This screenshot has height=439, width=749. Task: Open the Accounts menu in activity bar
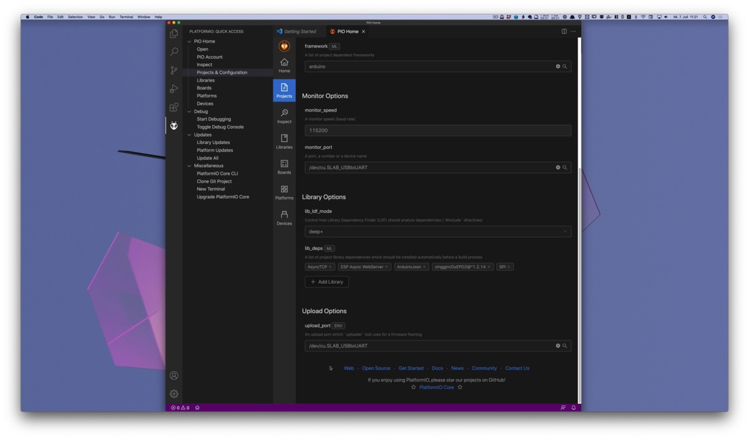[174, 375]
